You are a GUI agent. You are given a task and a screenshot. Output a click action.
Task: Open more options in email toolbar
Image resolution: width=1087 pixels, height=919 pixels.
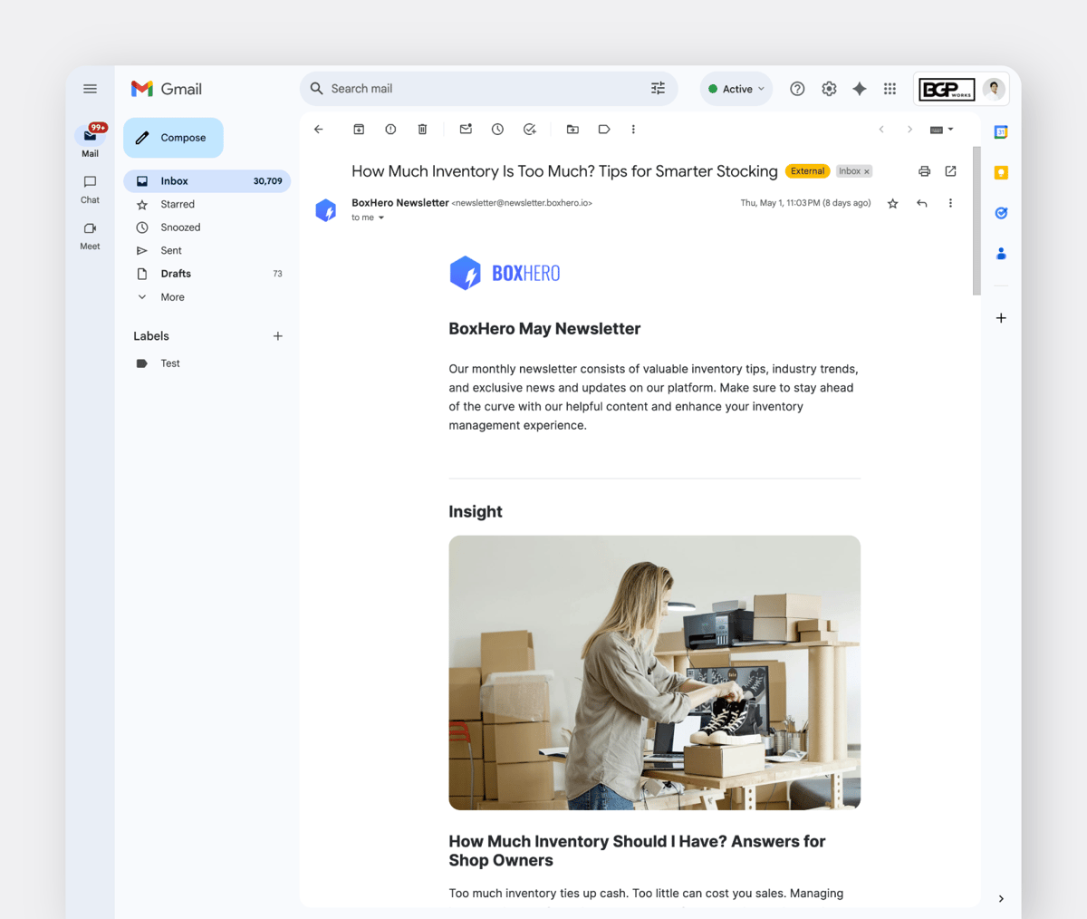[633, 130]
